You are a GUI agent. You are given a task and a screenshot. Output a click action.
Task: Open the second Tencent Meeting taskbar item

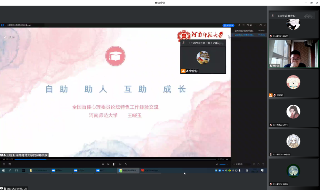pyautogui.click(x=84, y=171)
